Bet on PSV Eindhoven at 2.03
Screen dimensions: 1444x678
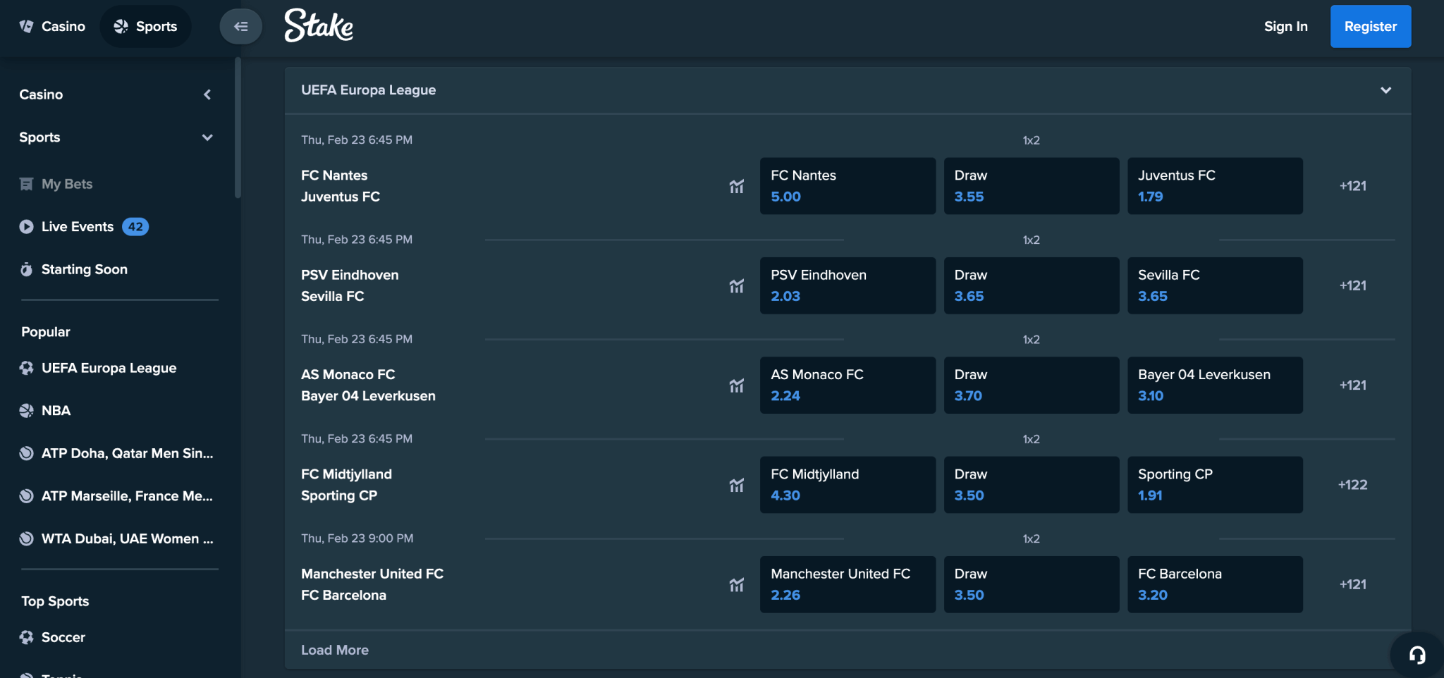tap(848, 285)
